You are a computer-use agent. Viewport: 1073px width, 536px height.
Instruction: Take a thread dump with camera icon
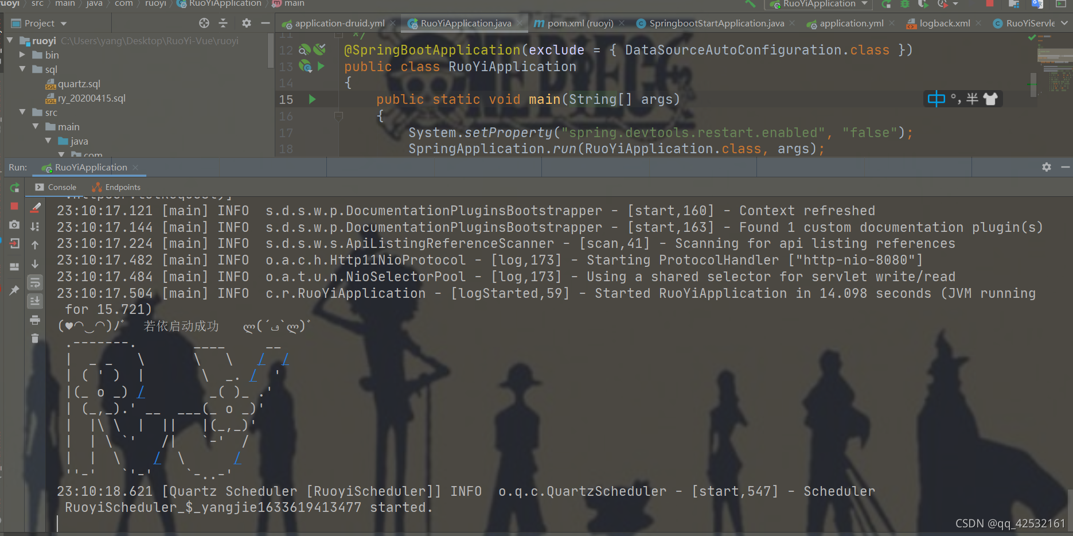click(x=15, y=225)
